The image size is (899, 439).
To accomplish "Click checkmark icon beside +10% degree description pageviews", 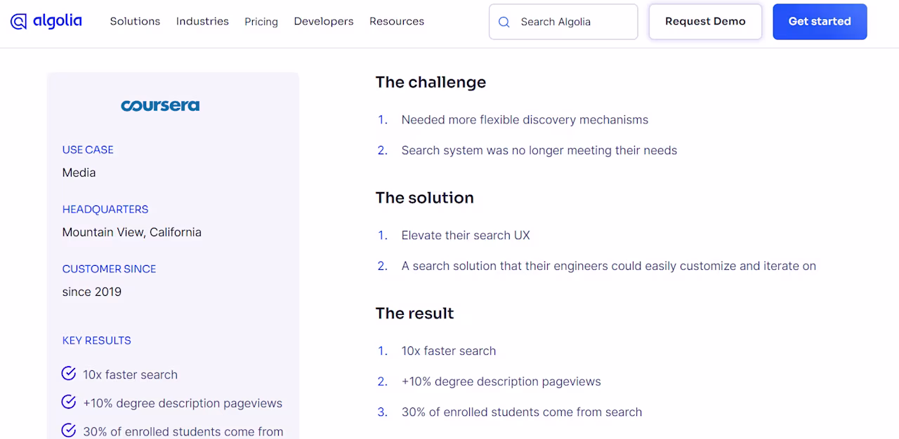I will 69,402.
